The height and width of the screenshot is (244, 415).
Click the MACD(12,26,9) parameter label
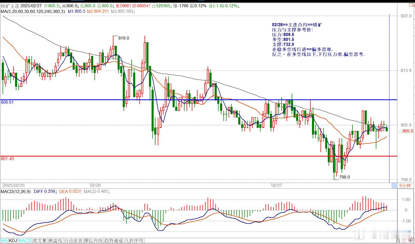click(x=16, y=191)
